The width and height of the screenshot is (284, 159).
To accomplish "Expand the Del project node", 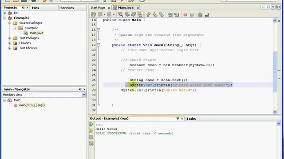I will (x=4, y=13).
